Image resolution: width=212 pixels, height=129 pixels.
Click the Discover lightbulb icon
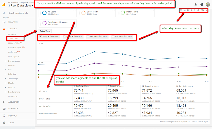[4, 116]
